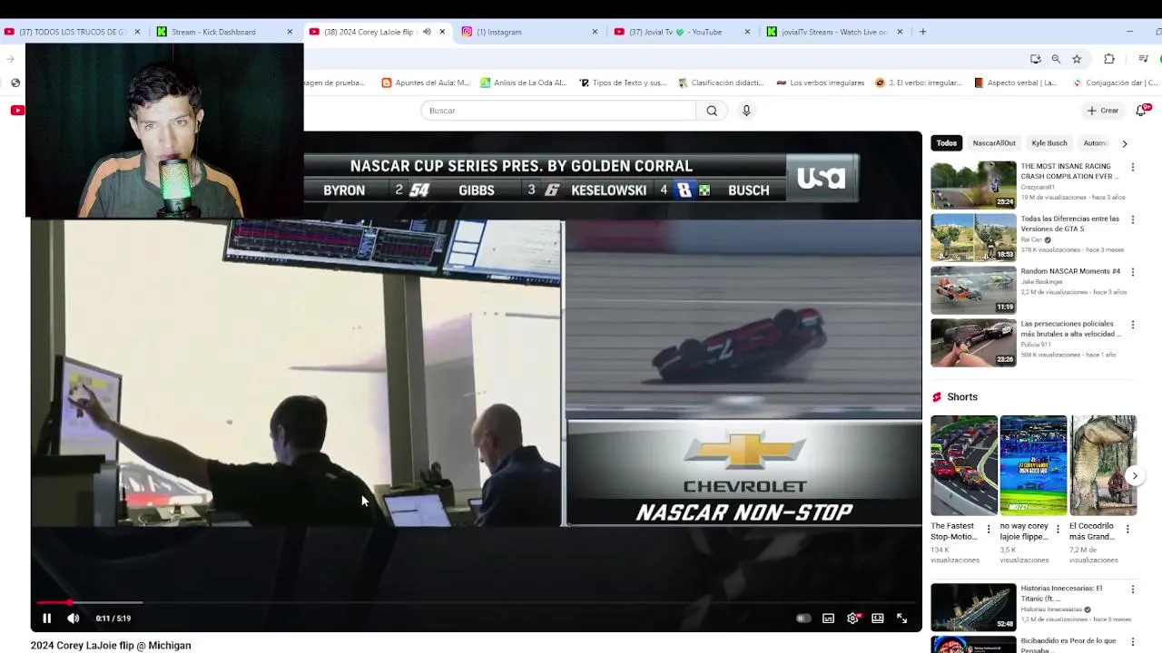This screenshot has height=653, width=1162.
Task: Mute the Corey LaJoie flip tab audio
Action: click(427, 32)
